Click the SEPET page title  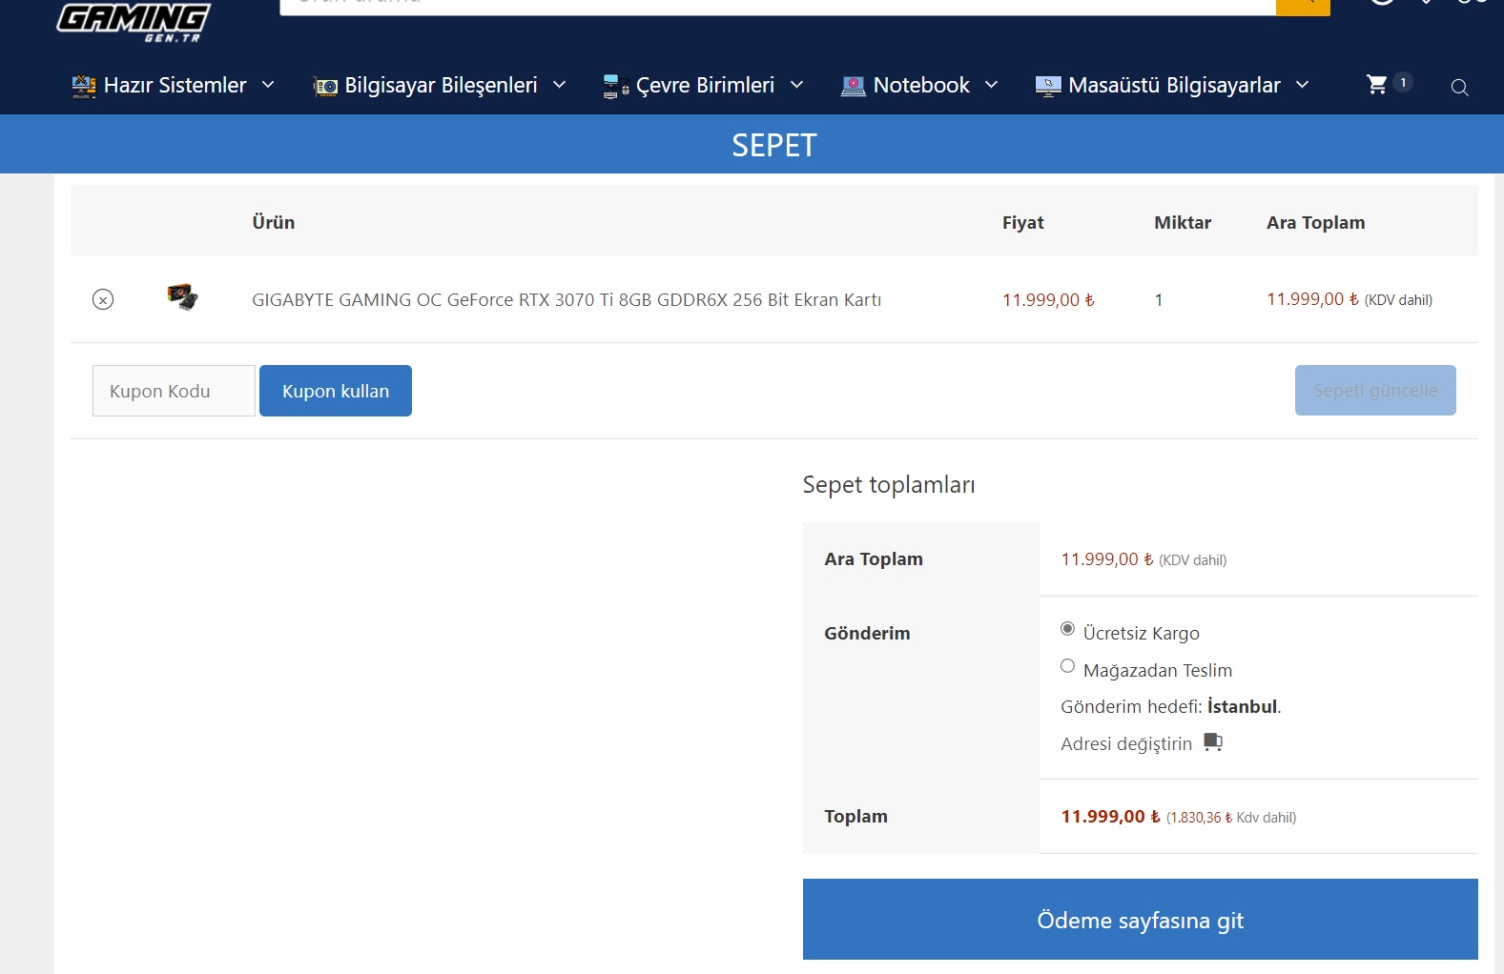coord(774,145)
